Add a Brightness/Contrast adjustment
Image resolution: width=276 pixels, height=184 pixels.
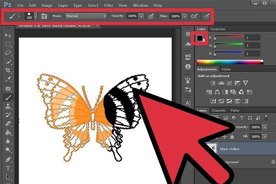213,83
